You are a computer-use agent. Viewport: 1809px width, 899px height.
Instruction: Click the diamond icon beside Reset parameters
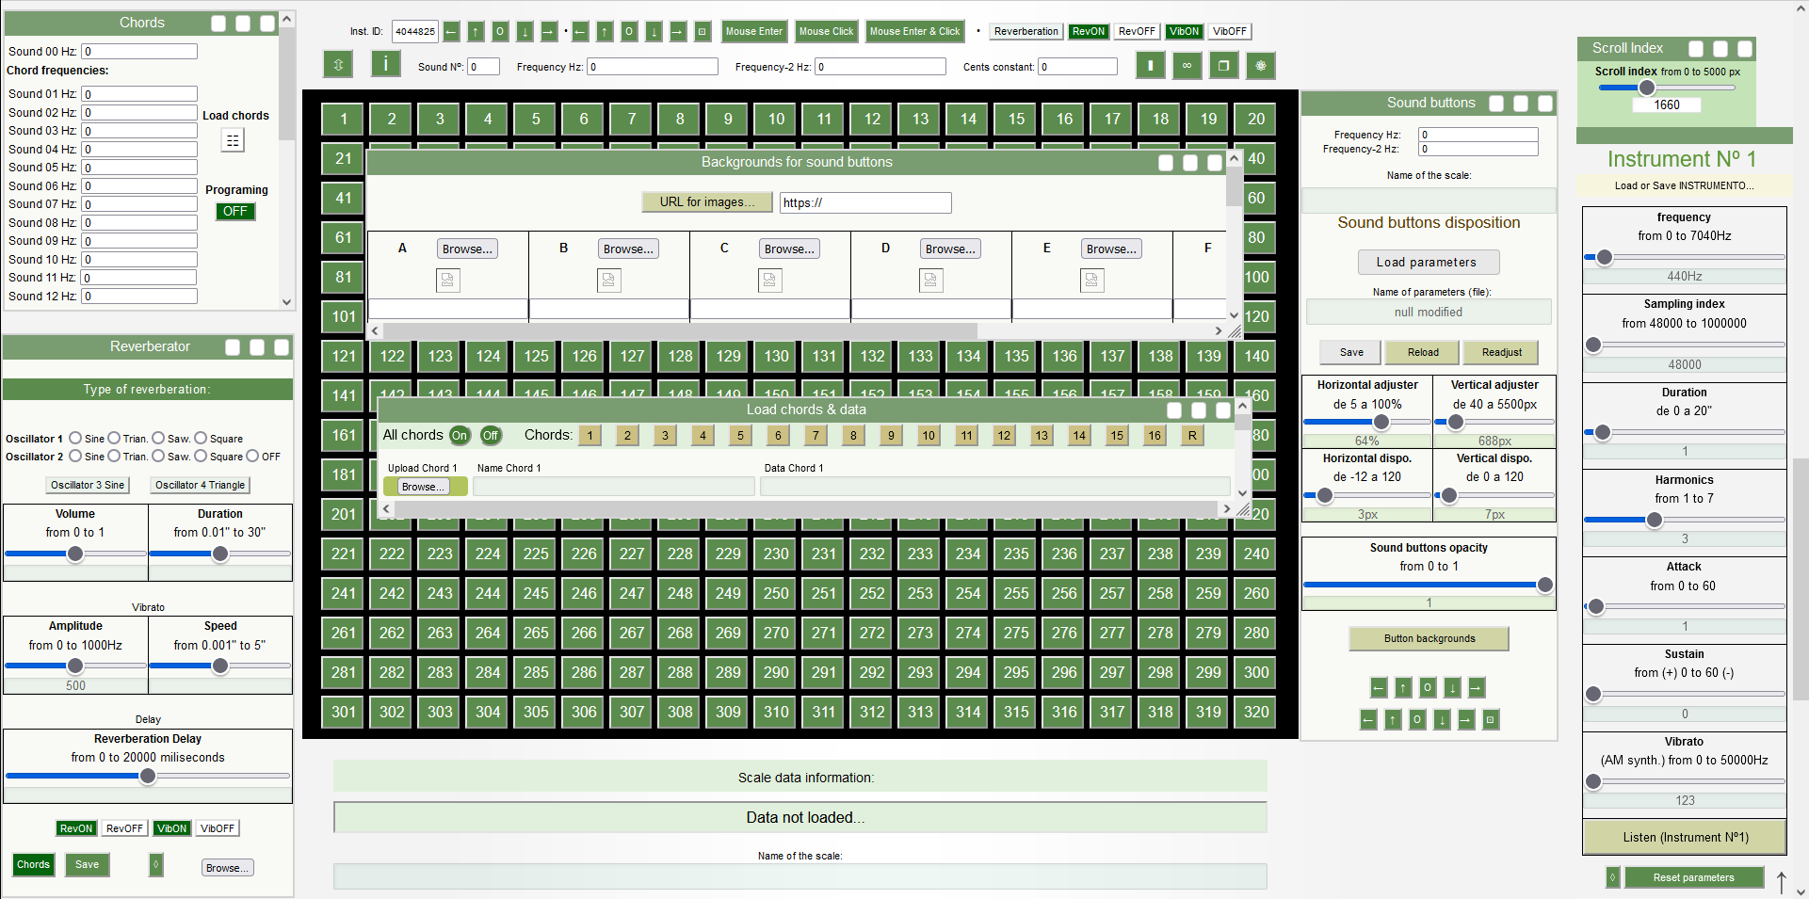tap(1612, 877)
